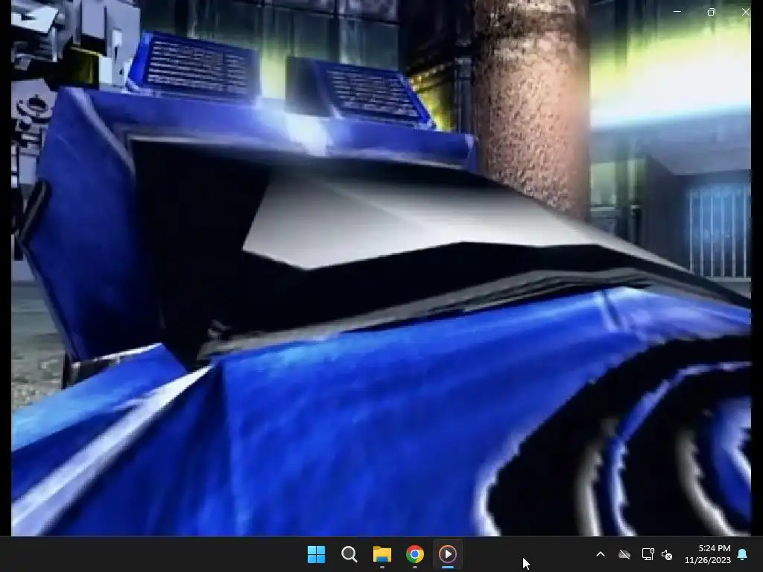Open muted volume tray icon
Image resolution: width=763 pixels, height=572 pixels.
click(667, 554)
